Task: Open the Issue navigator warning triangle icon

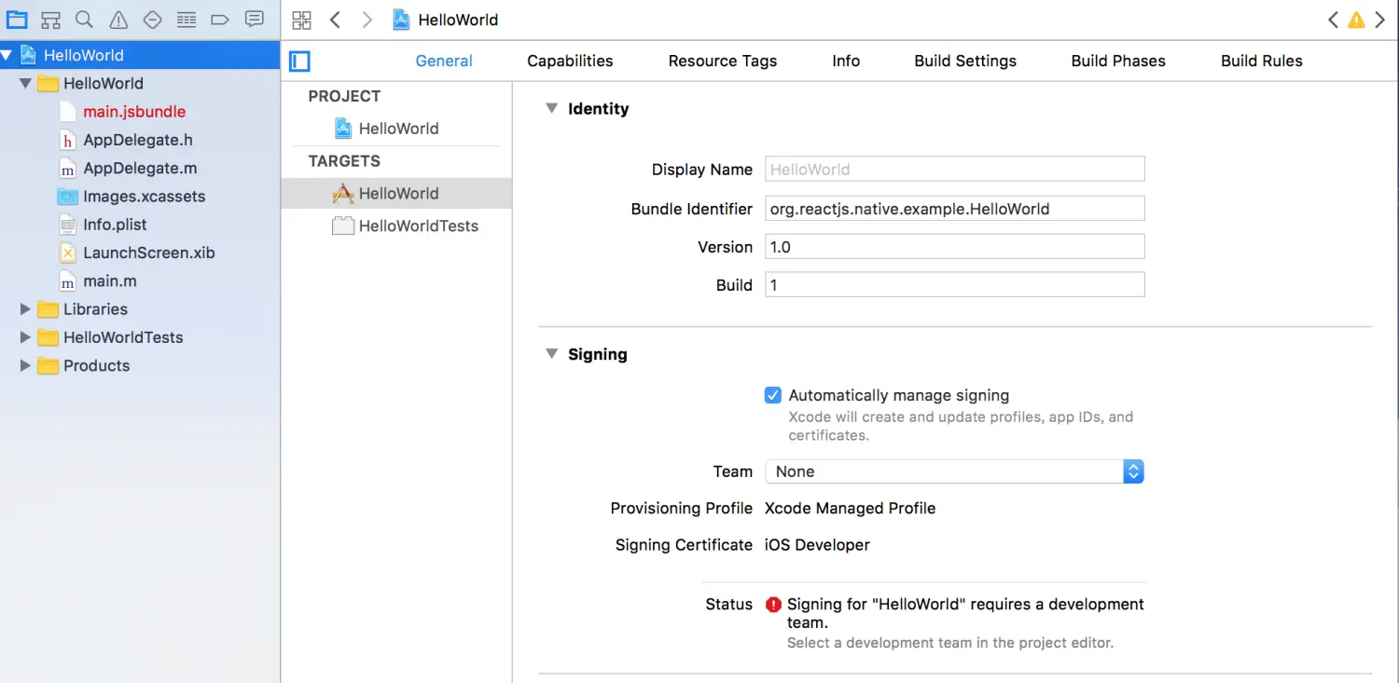Action: (x=118, y=20)
